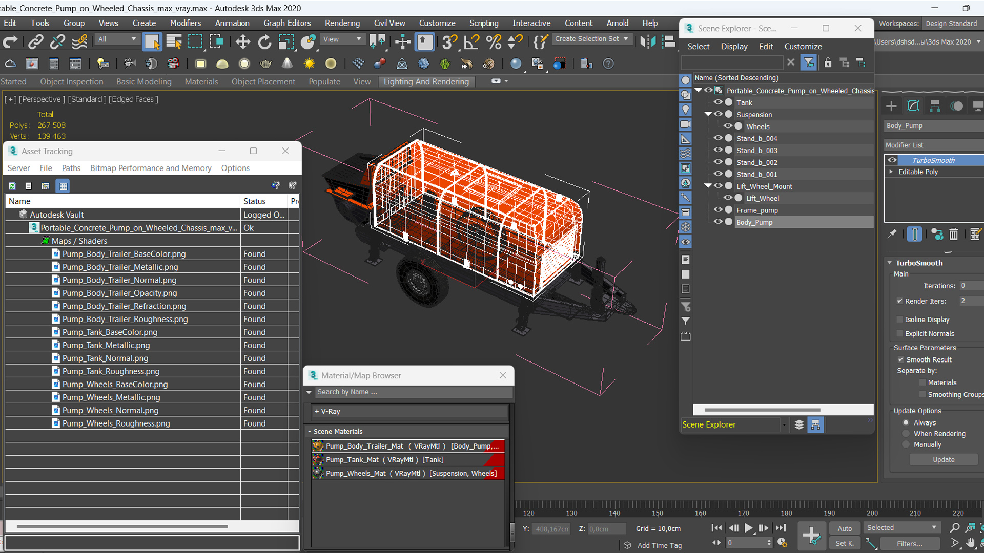Open Paths menu in Asset Tracking
This screenshot has height=553, width=984.
[x=71, y=168]
